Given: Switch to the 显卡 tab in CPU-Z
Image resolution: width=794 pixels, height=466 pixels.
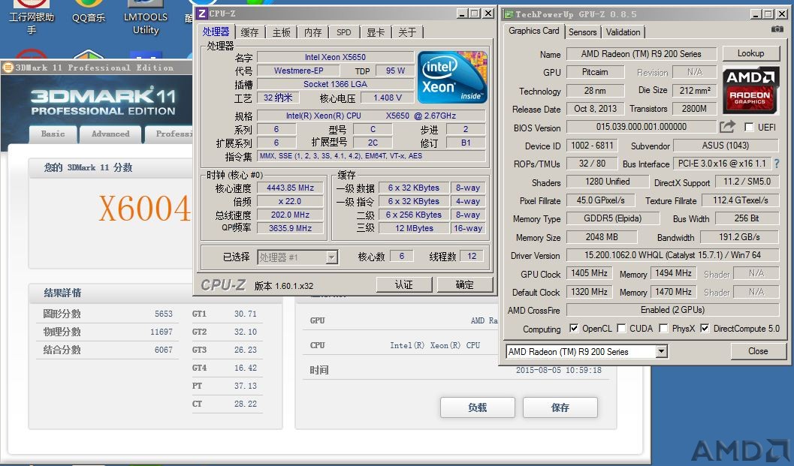Looking at the screenshot, I should point(376,32).
